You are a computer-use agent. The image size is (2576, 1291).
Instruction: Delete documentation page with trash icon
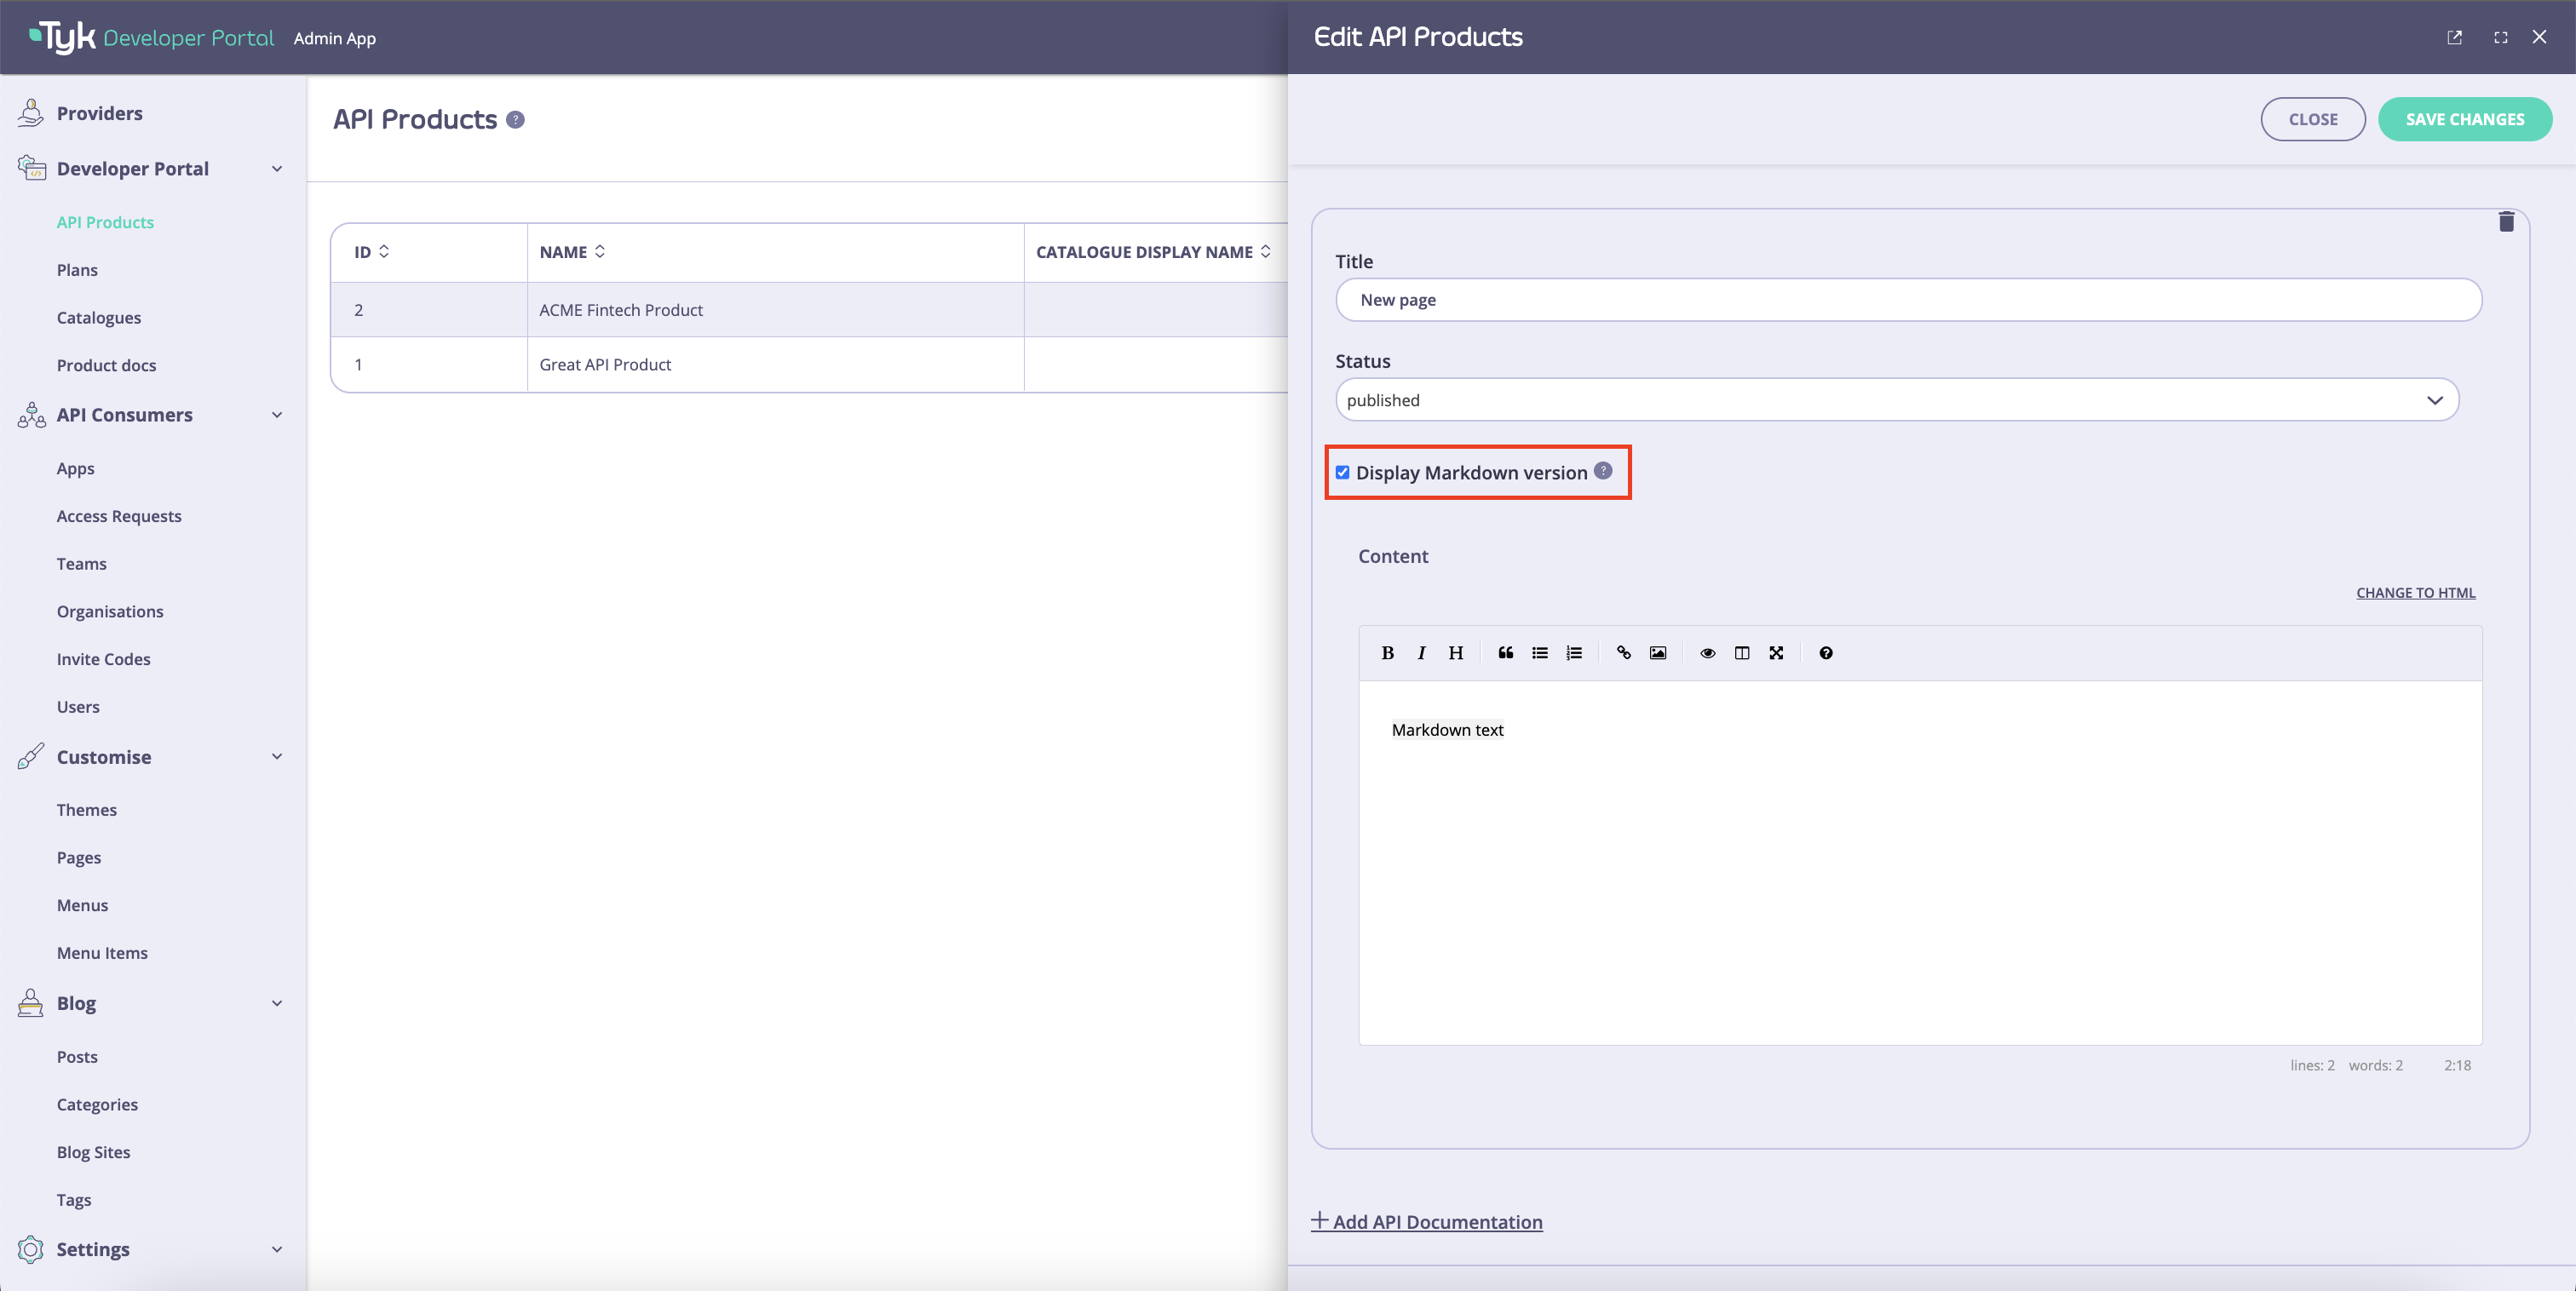2505,222
